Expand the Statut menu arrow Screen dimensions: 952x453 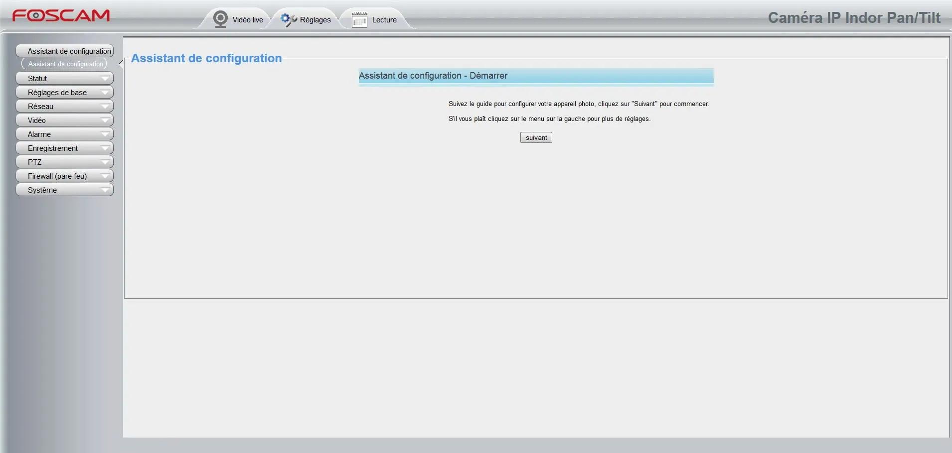pyautogui.click(x=105, y=79)
